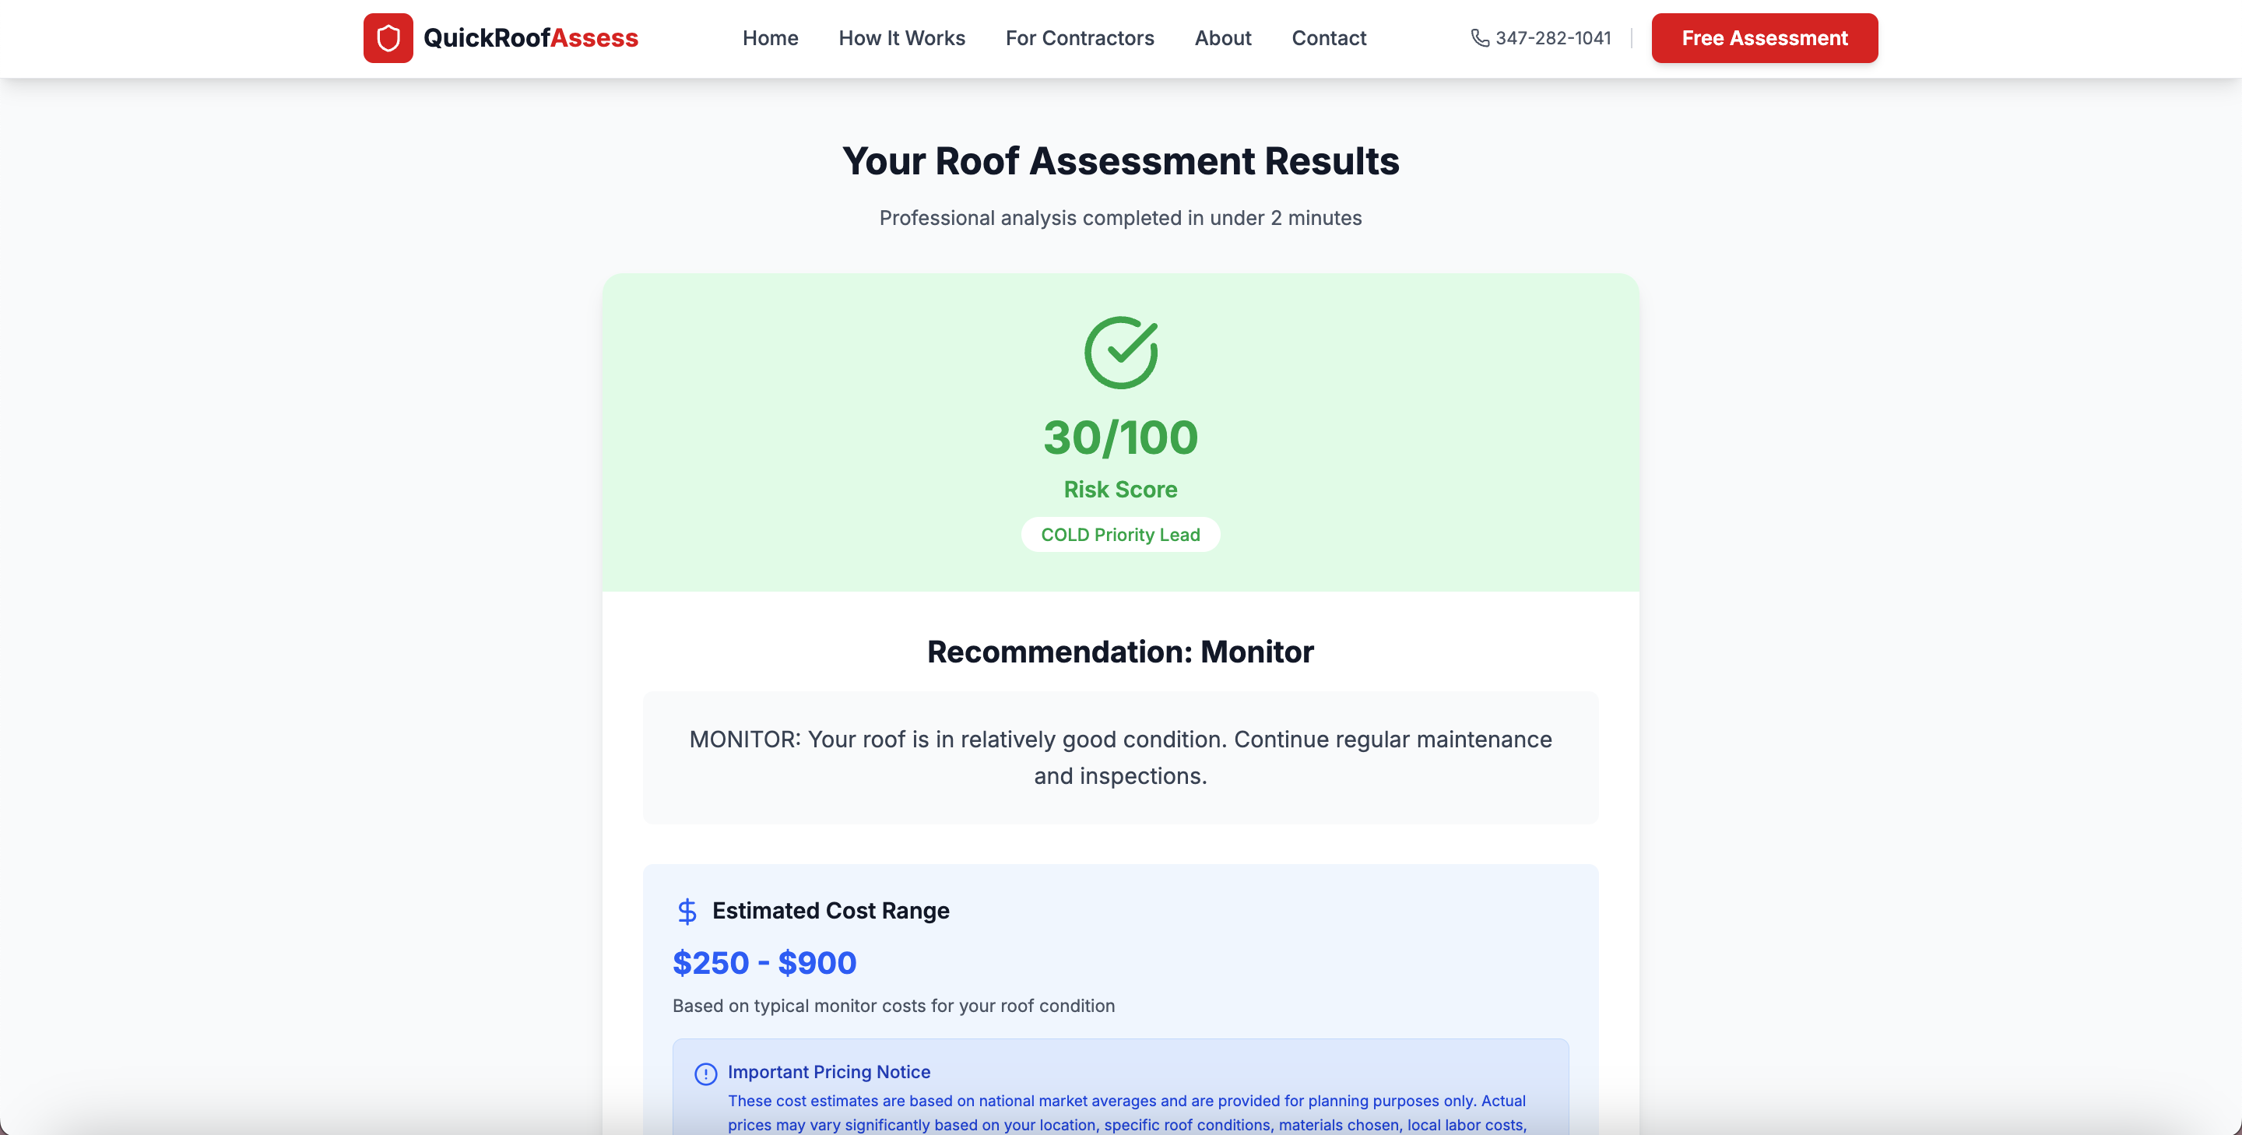Open the Contact page link
Image resolution: width=2242 pixels, height=1135 pixels.
point(1328,37)
